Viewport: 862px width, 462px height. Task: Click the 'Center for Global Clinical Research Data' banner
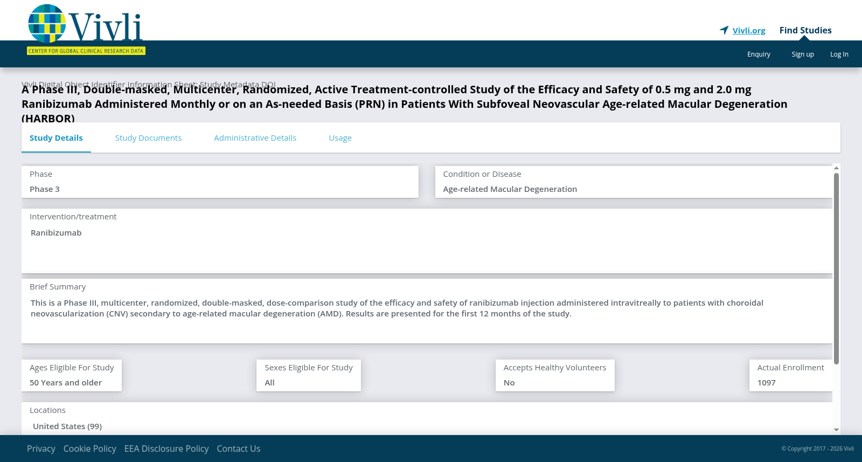coord(86,51)
